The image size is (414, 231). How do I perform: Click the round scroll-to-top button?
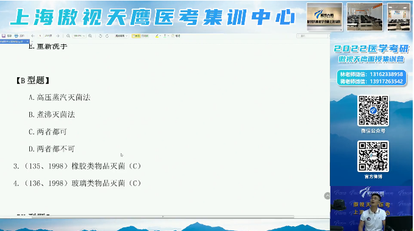point(327,196)
